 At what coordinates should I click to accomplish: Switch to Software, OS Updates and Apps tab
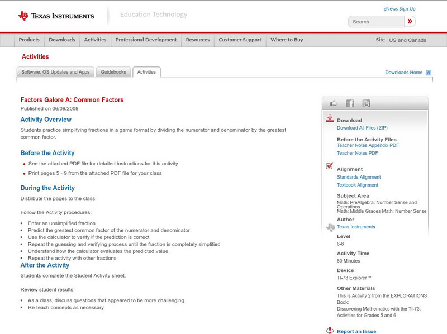coord(55,72)
